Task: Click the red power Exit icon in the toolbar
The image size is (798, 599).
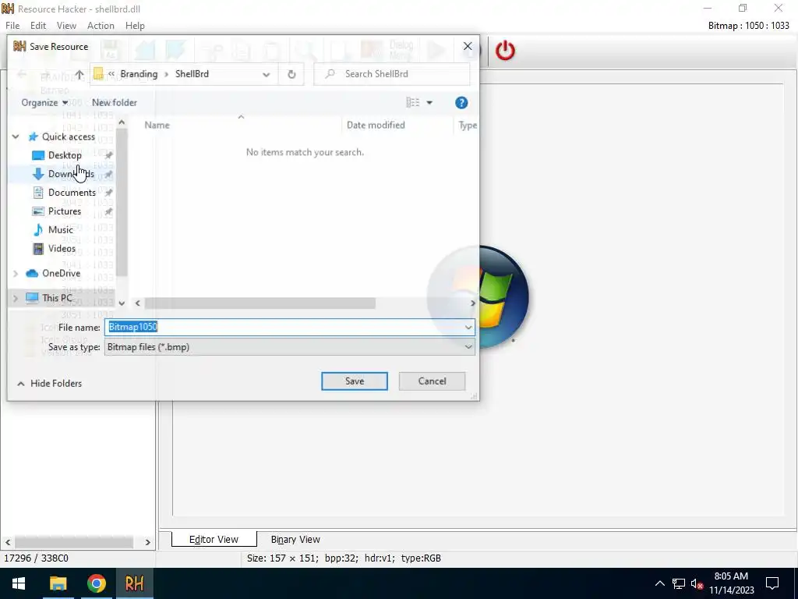Action: (x=505, y=51)
